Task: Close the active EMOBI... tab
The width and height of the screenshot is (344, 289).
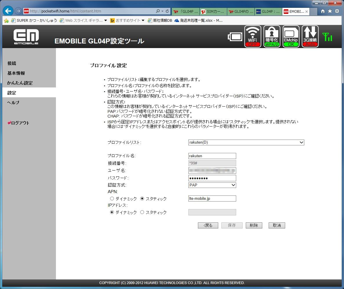Action: pos(307,12)
